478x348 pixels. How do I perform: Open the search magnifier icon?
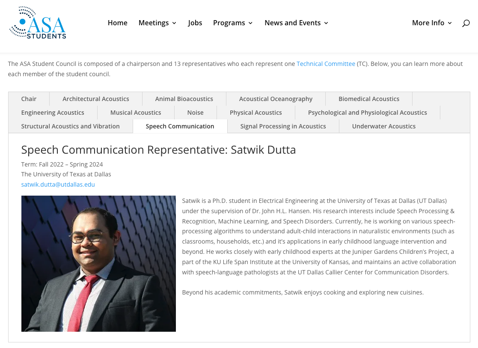tap(466, 23)
